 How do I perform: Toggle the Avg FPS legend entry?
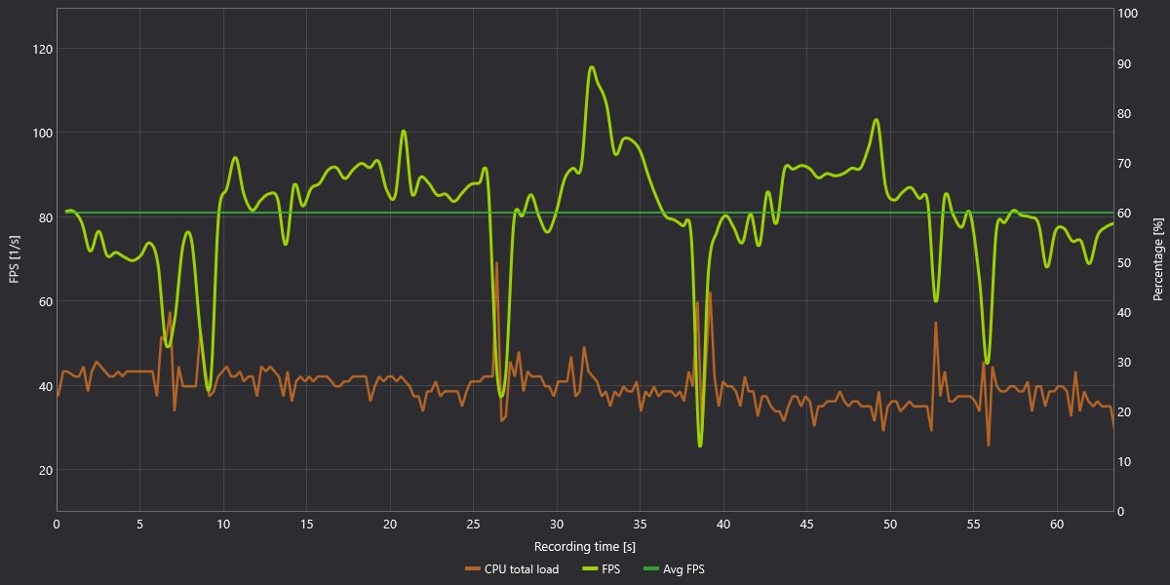point(672,569)
